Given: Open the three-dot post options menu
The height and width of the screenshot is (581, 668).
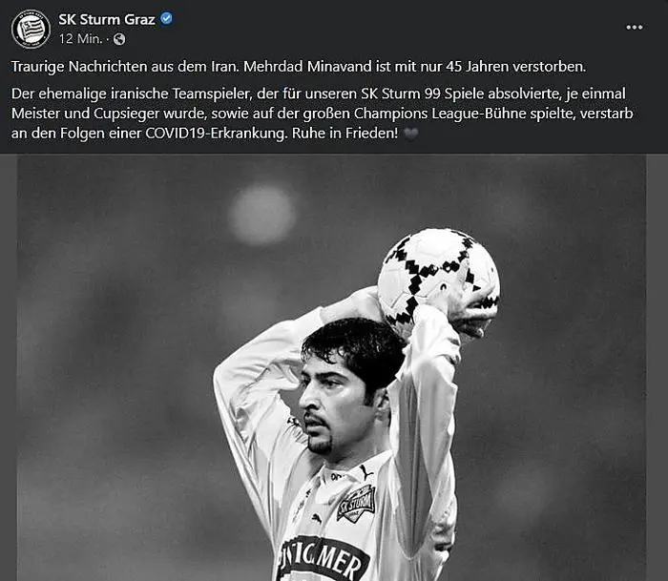Looking at the screenshot, I should (634, 28).
